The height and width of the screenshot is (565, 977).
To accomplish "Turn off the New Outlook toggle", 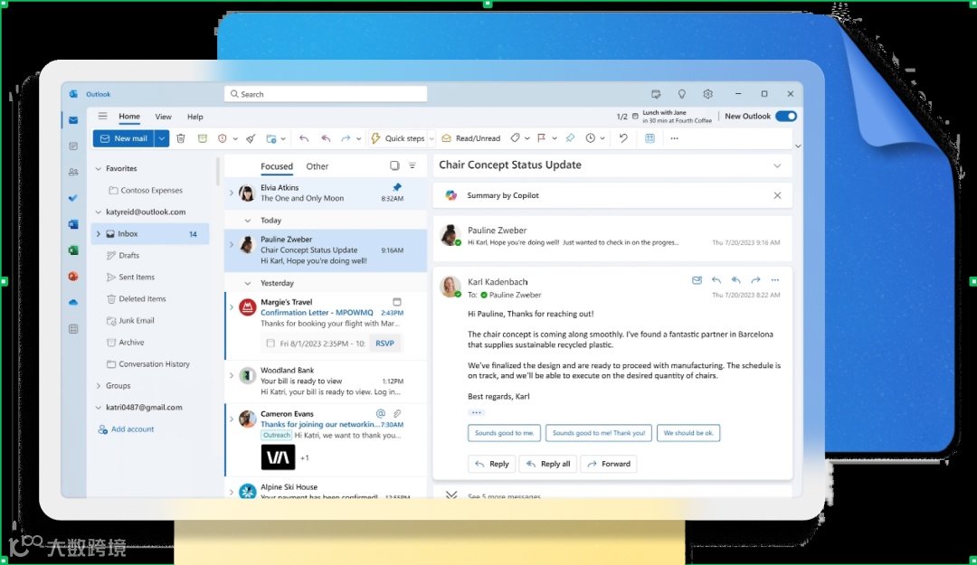I will click(x=786, y=116).
